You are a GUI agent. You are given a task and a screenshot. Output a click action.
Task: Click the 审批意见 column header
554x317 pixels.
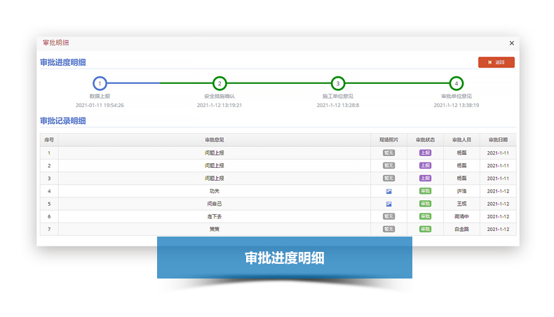[214, 140]
